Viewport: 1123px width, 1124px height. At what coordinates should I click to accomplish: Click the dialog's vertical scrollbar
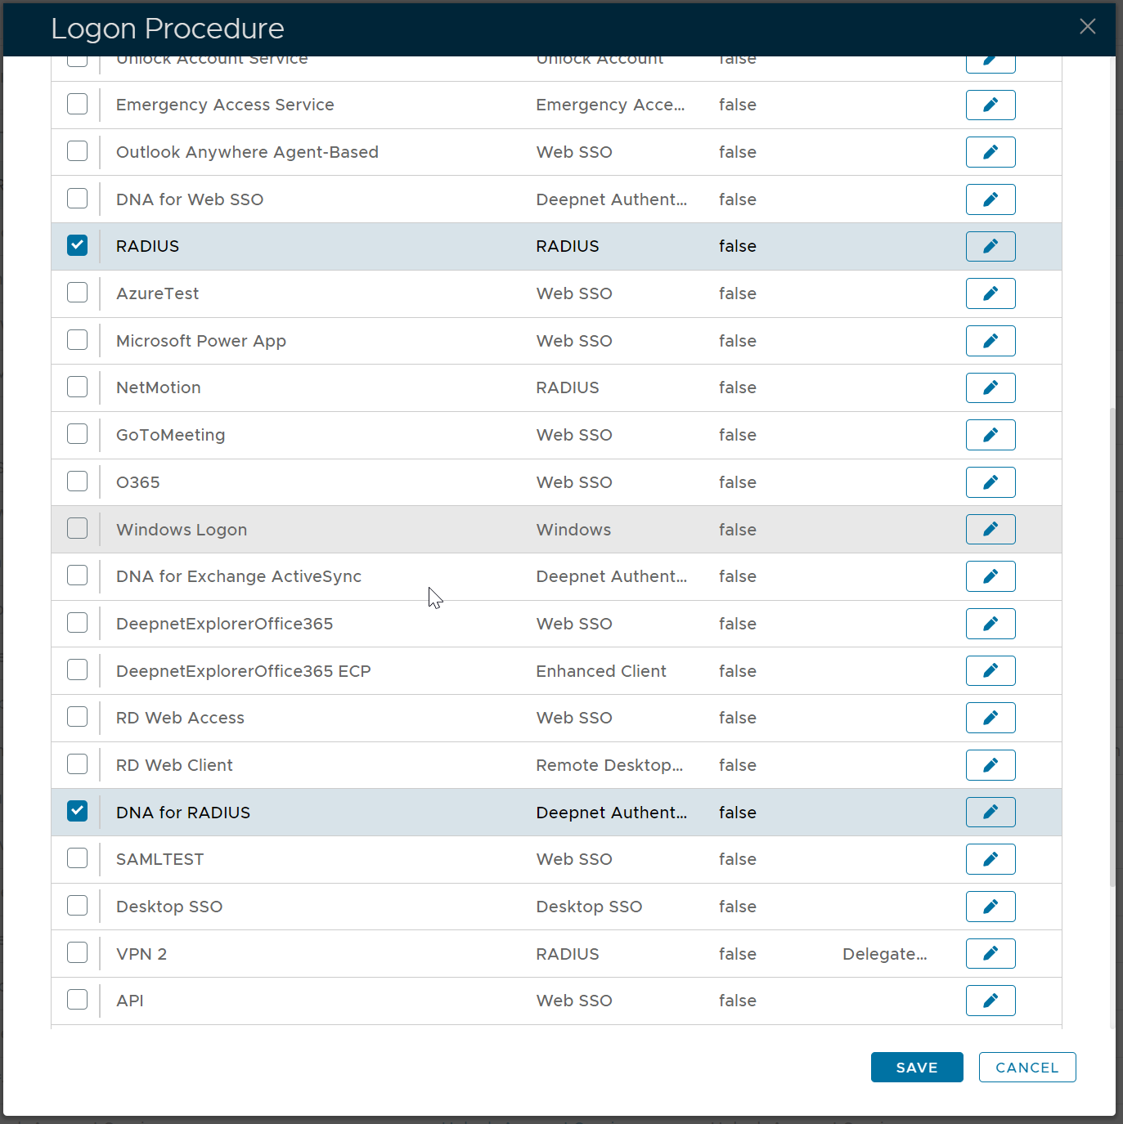[1112, 646]
